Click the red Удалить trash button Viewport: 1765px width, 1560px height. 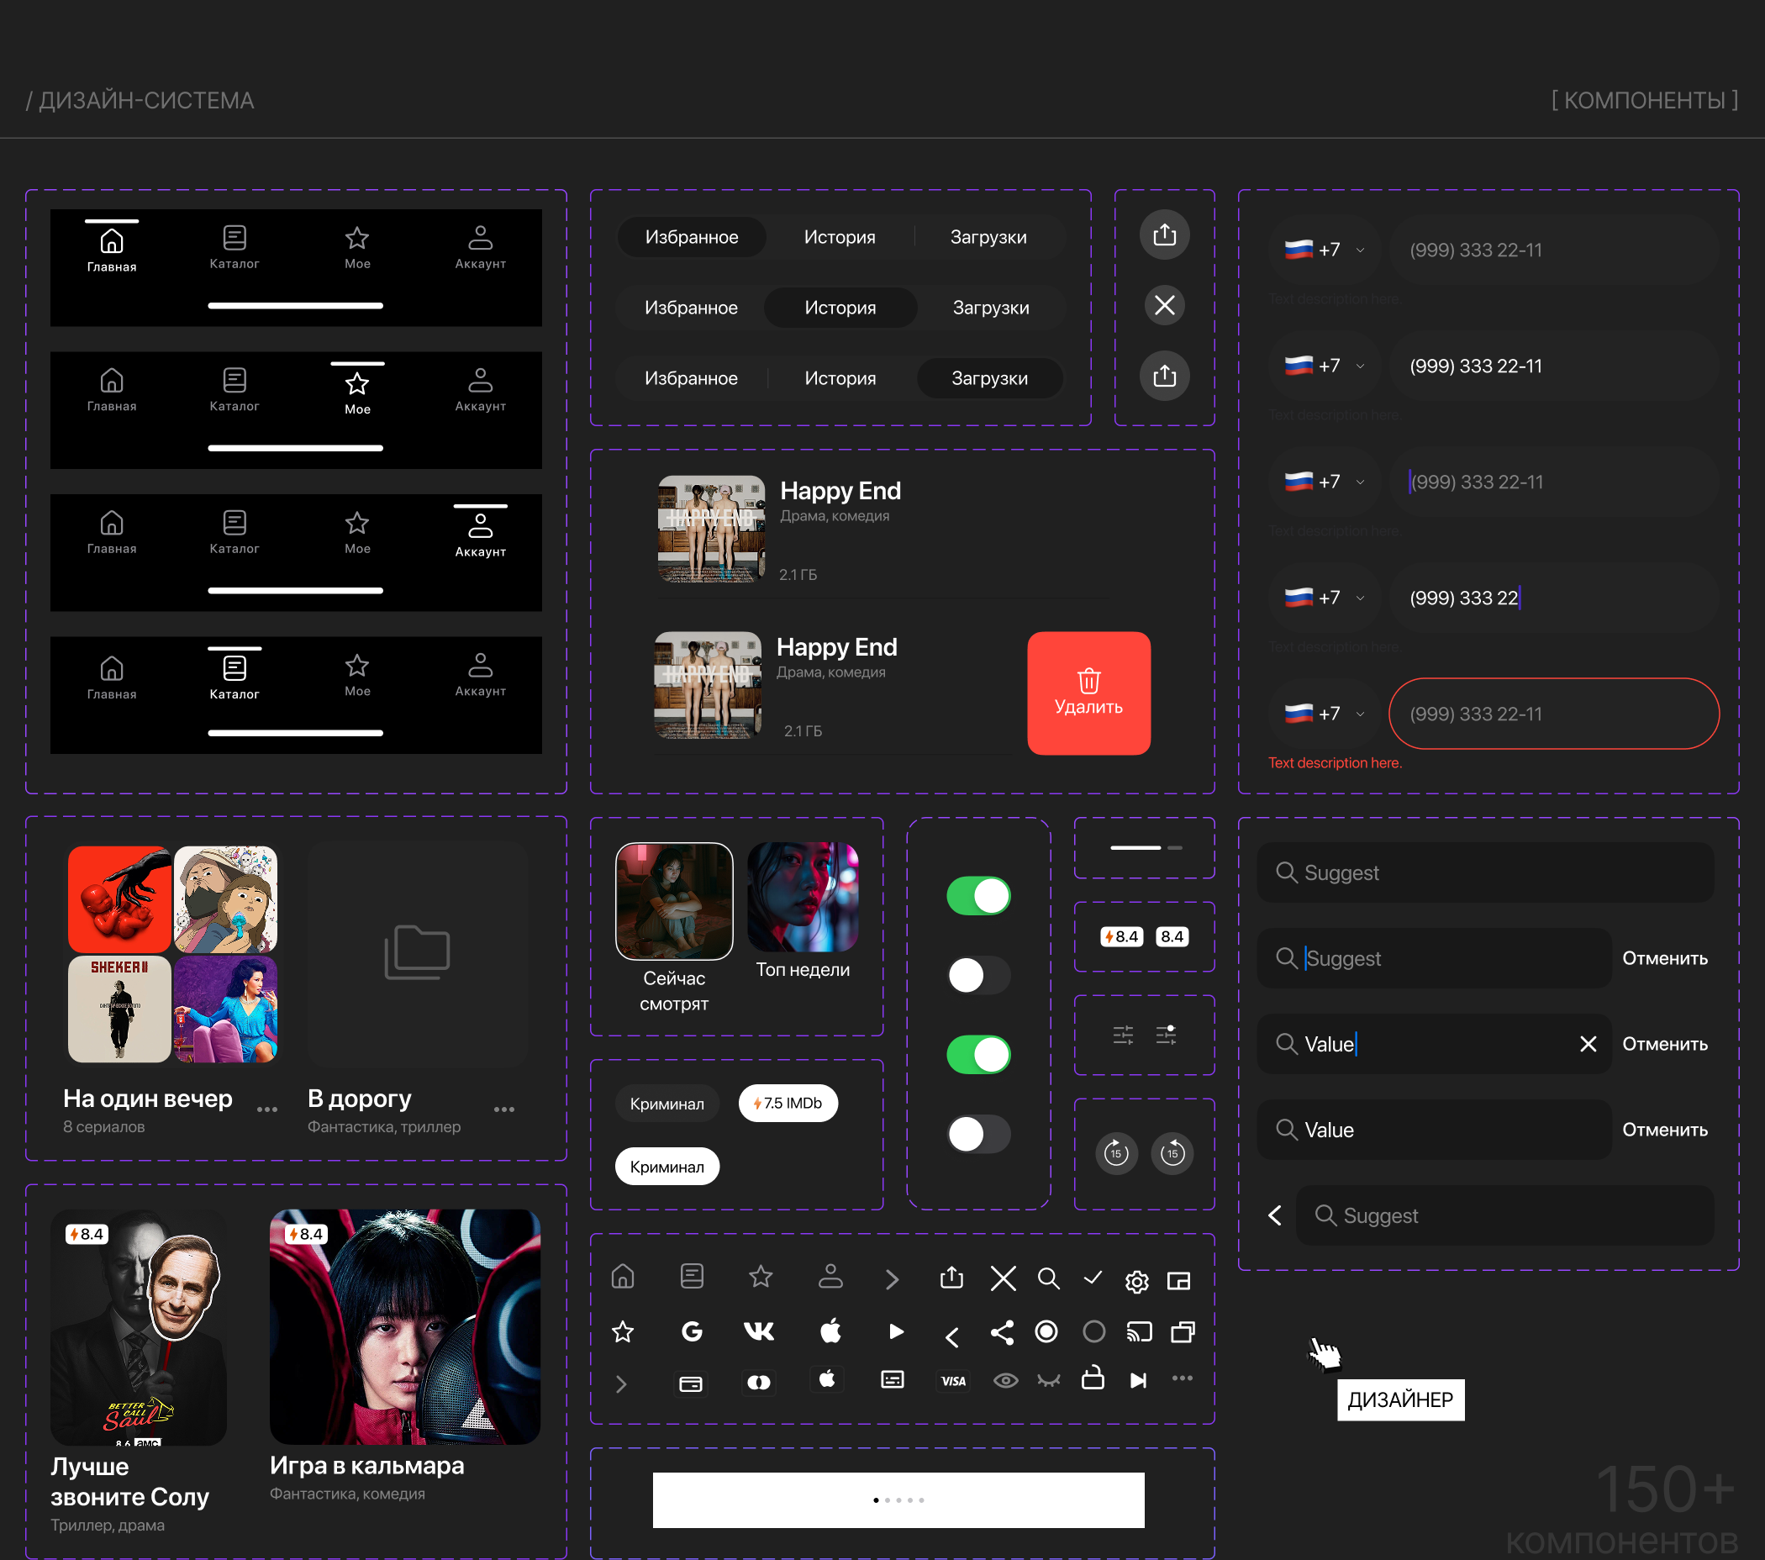coord(1088,693)
